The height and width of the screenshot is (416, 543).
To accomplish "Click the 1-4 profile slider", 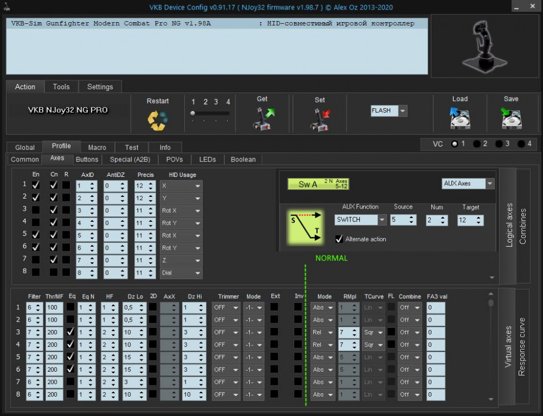I will [x=210, y=114].
